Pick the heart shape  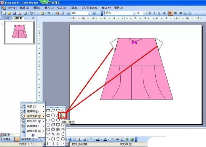coord(48,134)
